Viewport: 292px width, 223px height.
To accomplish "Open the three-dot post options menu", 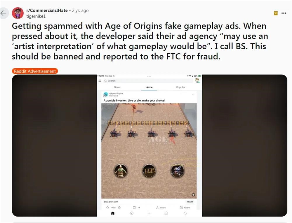I will pyautogui.click(x=284, y=13).
